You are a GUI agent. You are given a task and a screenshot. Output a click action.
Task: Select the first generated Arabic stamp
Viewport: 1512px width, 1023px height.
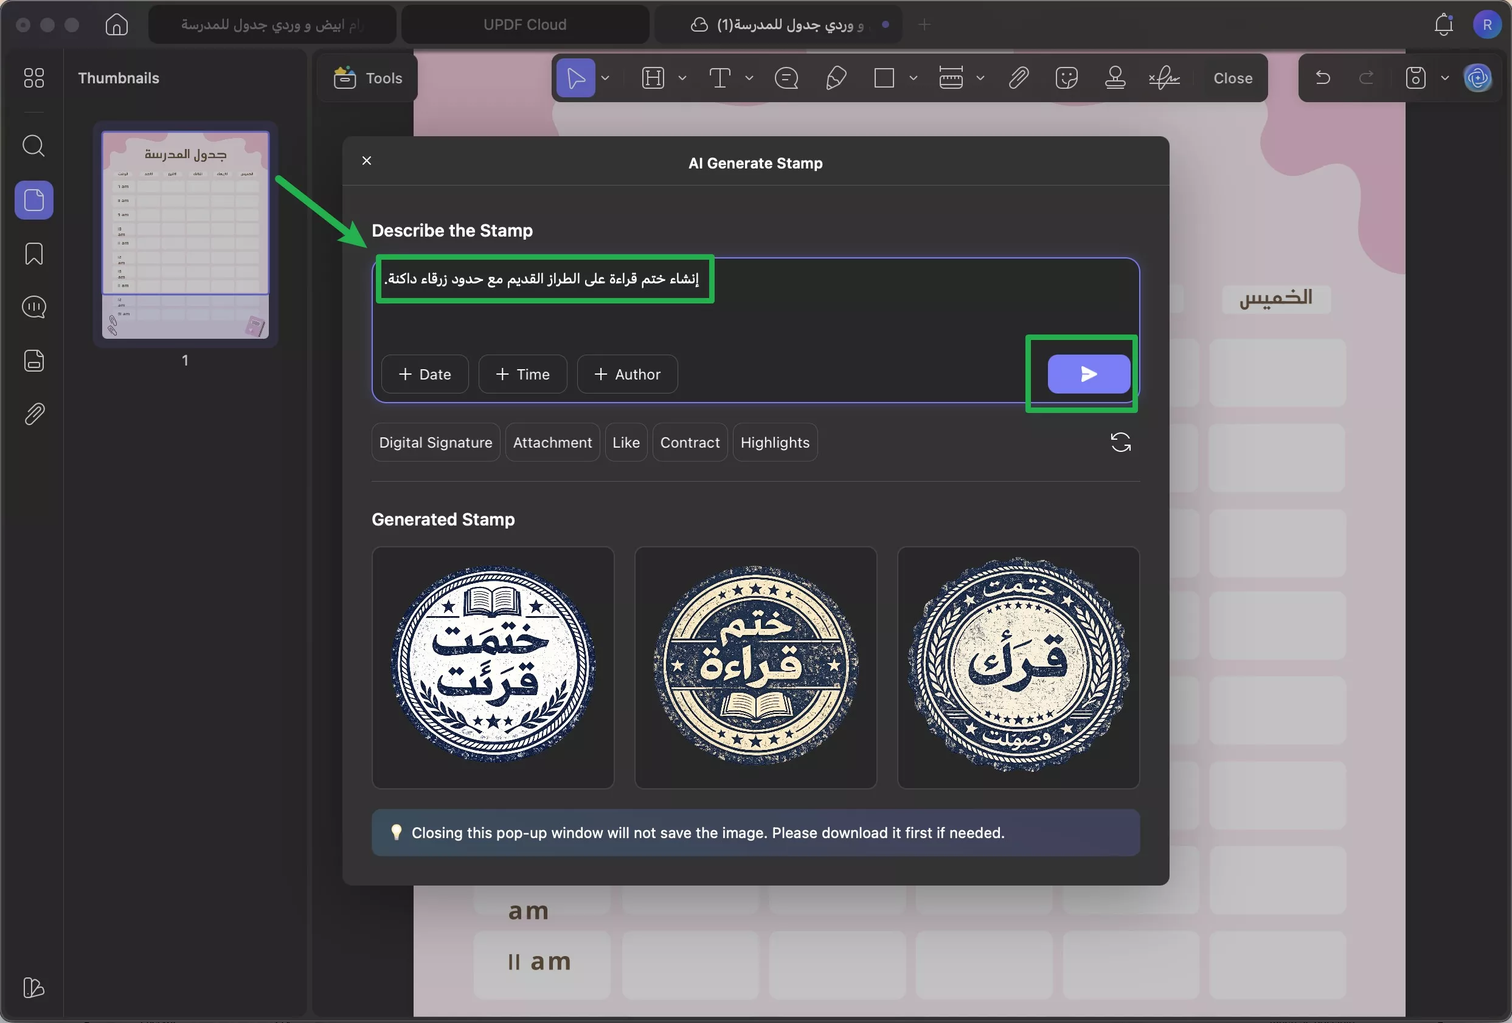pyautogui.click(x=493, y=668)
